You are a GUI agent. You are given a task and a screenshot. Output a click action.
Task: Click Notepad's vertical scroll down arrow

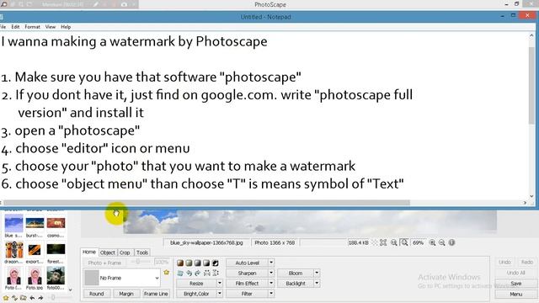coord(531,196)
